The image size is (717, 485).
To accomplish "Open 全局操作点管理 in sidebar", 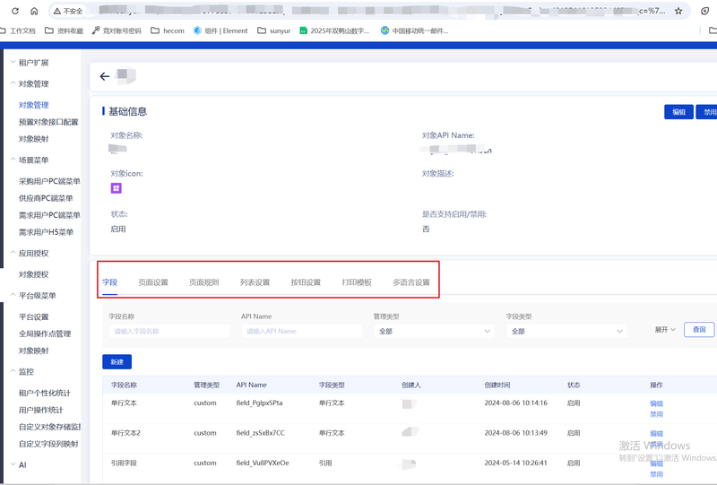I will tap(45, 333).
